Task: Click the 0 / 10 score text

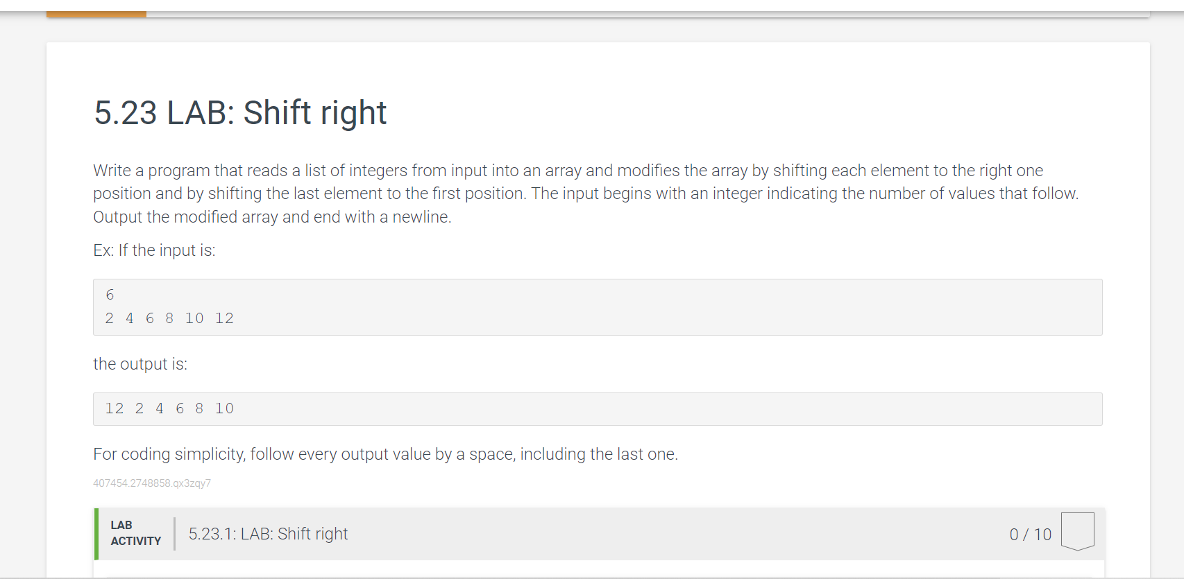Action: pos(1030,535)
